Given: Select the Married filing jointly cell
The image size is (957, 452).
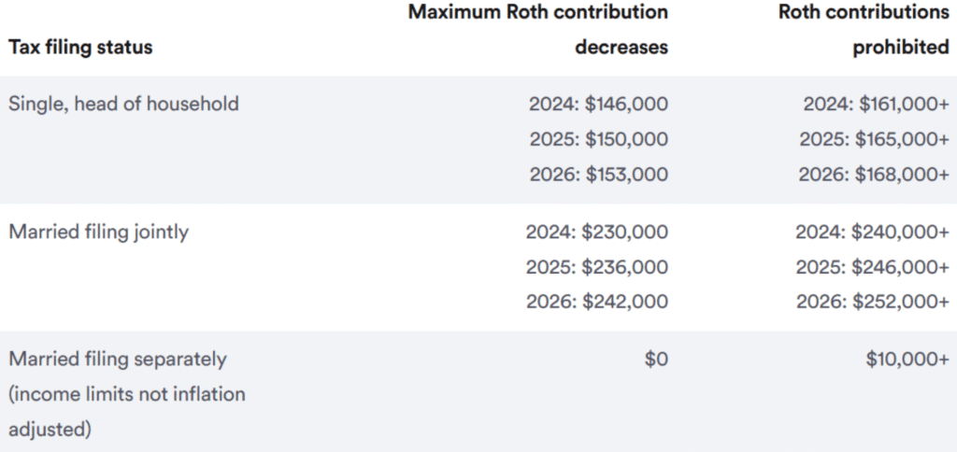Looking at the screenshot, I should [x=98, y=232].
